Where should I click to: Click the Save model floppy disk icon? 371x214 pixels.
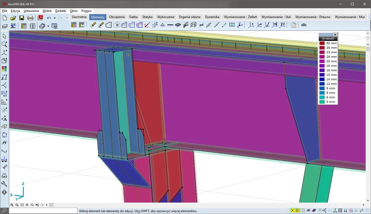click(22, 18)
